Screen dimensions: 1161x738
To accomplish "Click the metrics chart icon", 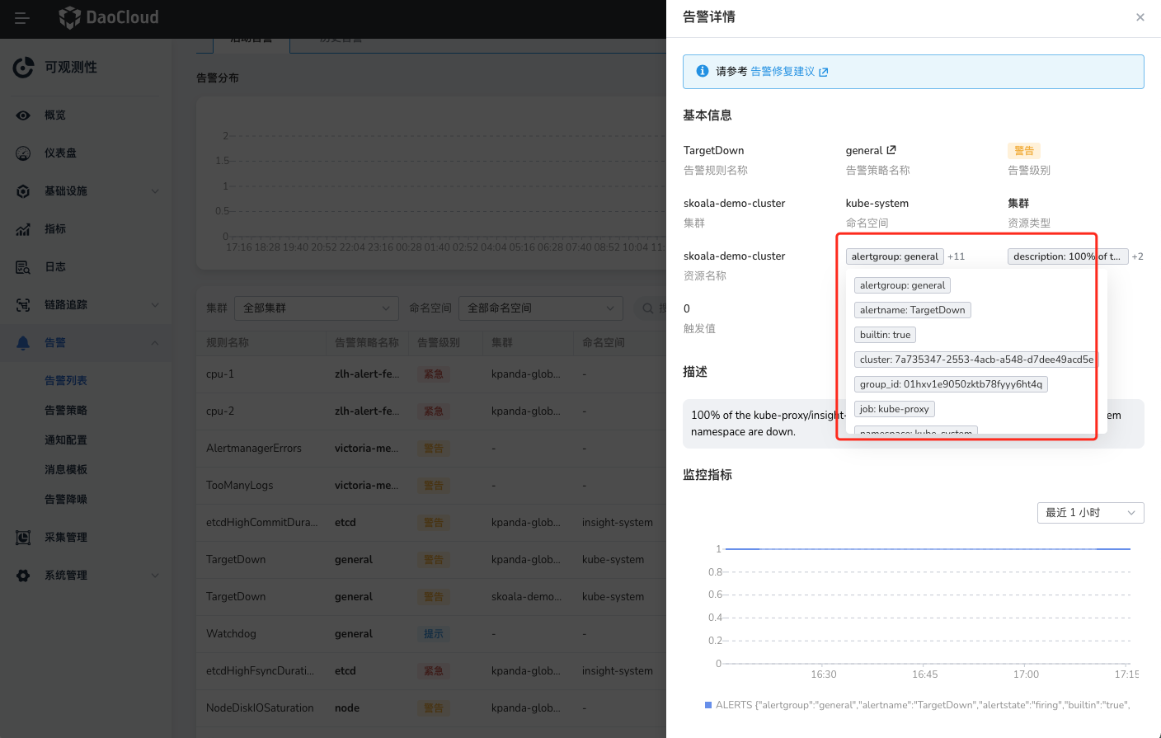I will 23,229.
